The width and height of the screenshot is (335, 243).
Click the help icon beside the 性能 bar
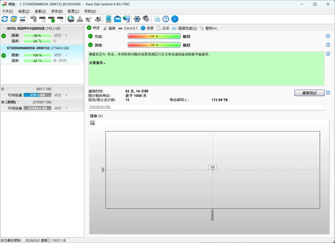[328, 36]
